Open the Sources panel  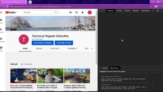[127, 11]
